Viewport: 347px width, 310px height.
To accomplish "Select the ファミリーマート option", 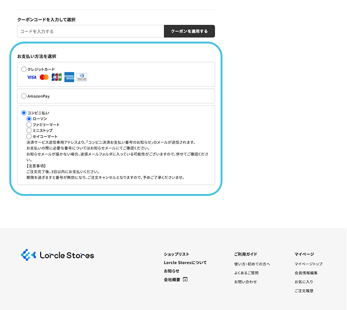I will pos(29,125).
